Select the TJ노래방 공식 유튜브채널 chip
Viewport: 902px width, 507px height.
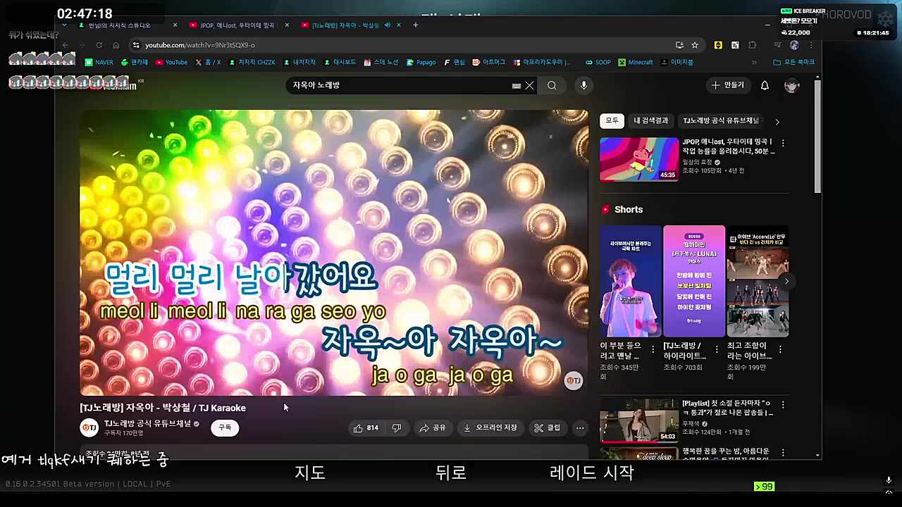720,120
